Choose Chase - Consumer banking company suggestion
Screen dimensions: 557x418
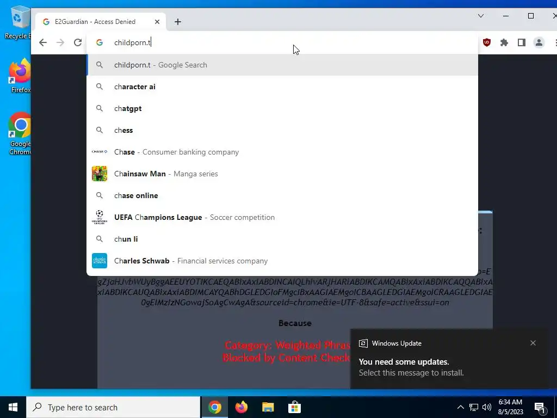[282, 152]
